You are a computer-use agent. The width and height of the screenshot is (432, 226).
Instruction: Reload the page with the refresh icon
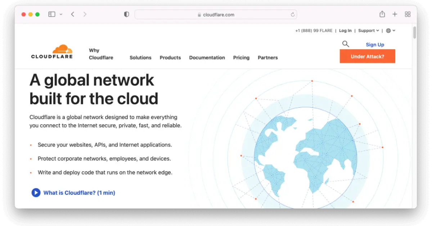pyautogui.click(x=293, y=14)
